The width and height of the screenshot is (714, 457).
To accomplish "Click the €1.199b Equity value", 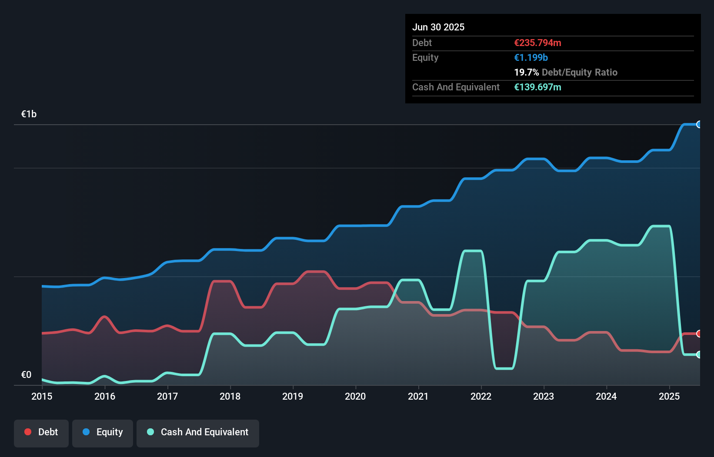I will pyautogui.click(x=531, y=57).
